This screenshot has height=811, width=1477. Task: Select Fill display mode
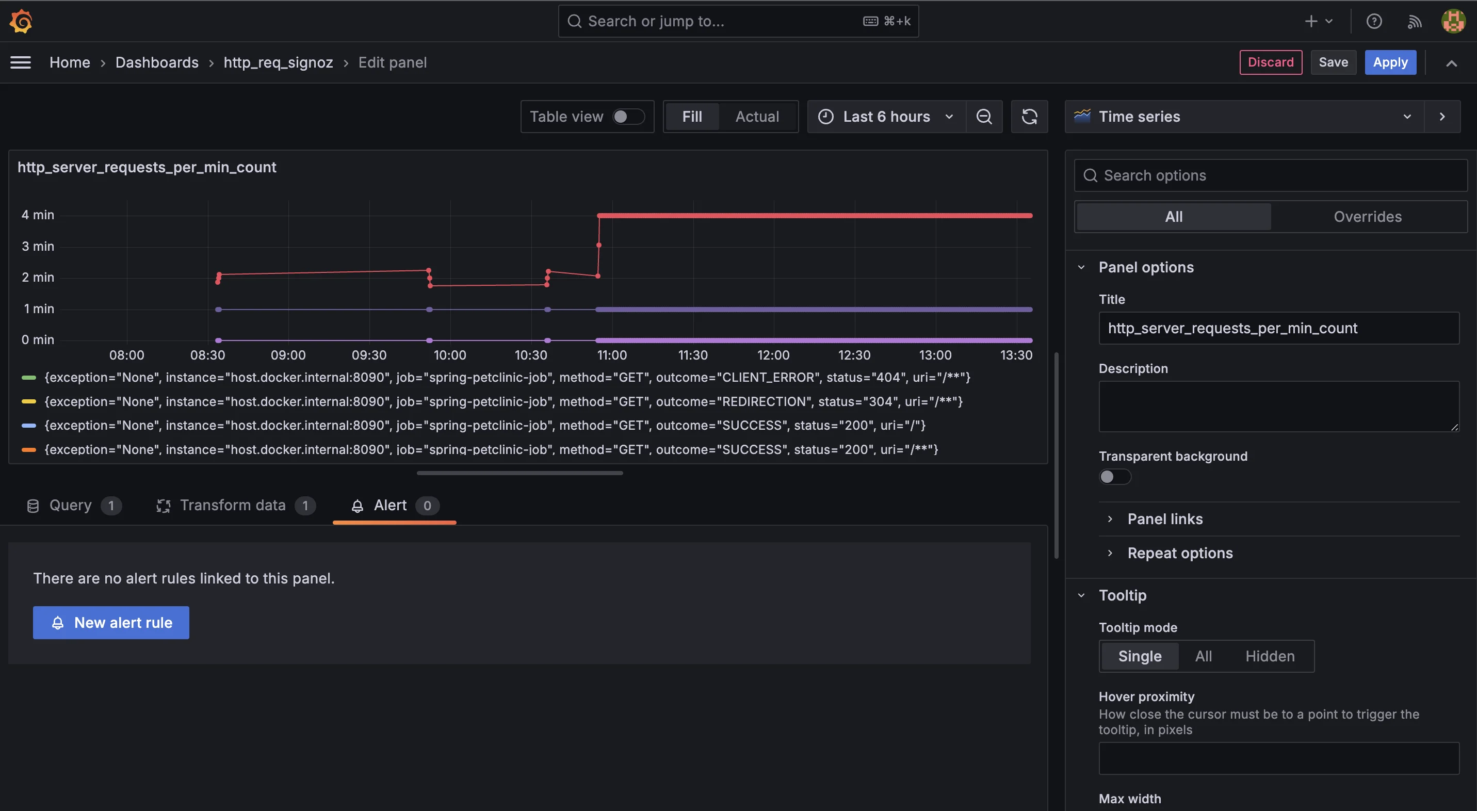point(692,117)
